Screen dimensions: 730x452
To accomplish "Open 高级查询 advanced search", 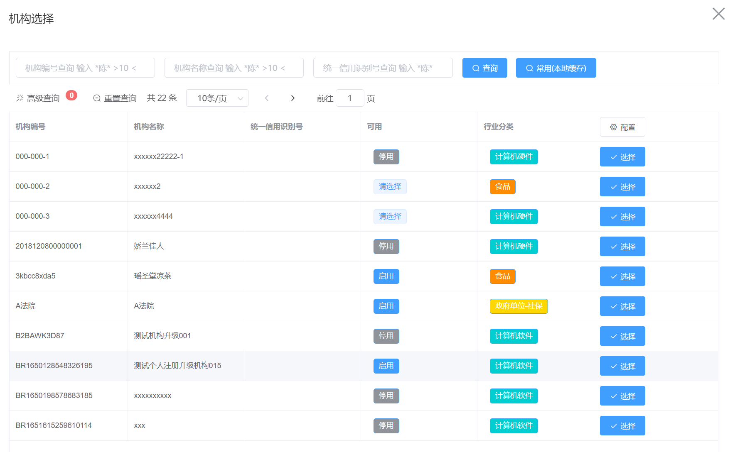I will coord(39,98).
